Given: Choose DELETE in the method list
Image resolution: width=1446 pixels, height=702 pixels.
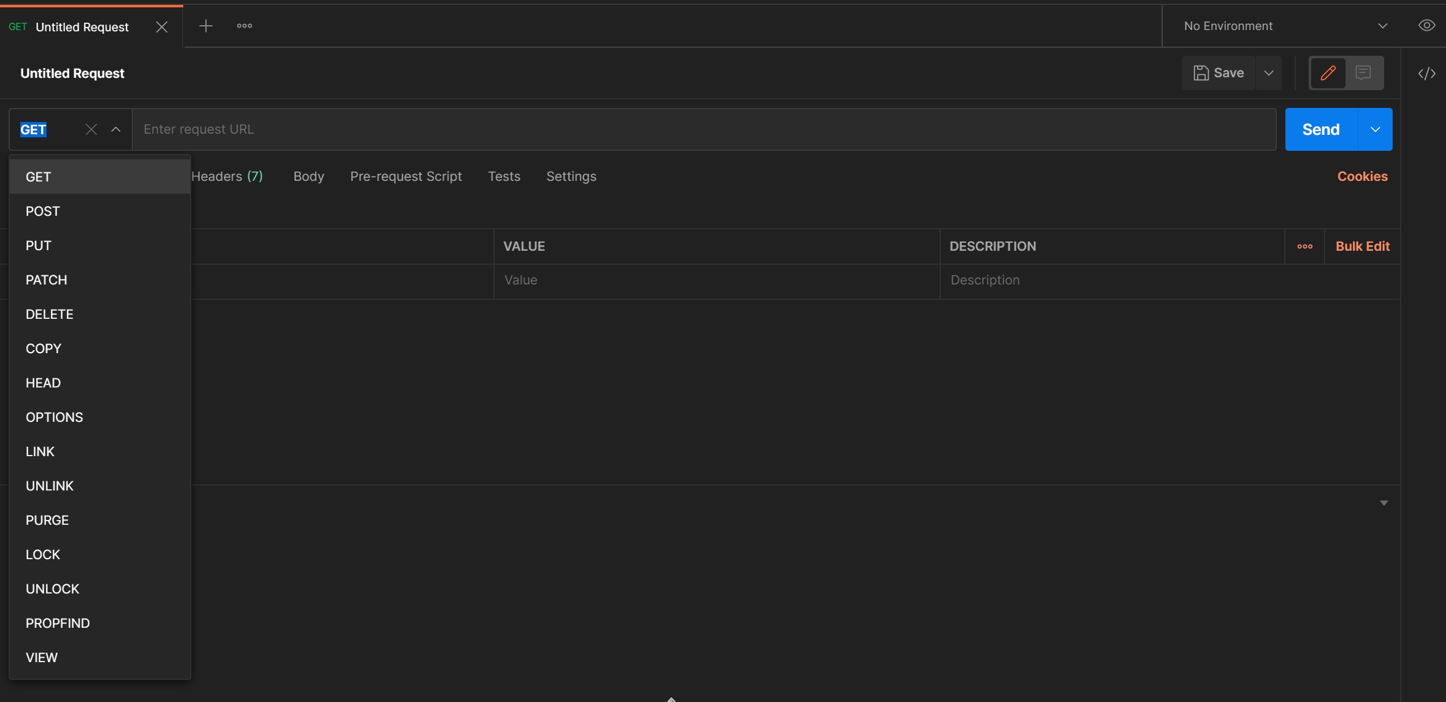Looking at the screenshot, I should (x=50, y=315).
